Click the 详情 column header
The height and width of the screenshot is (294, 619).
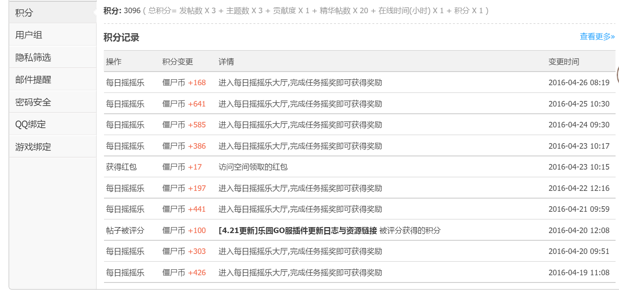pyautogui.click(x=226, y=62)
